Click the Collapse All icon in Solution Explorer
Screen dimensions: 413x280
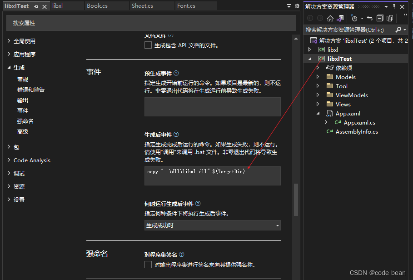[380, 18]
